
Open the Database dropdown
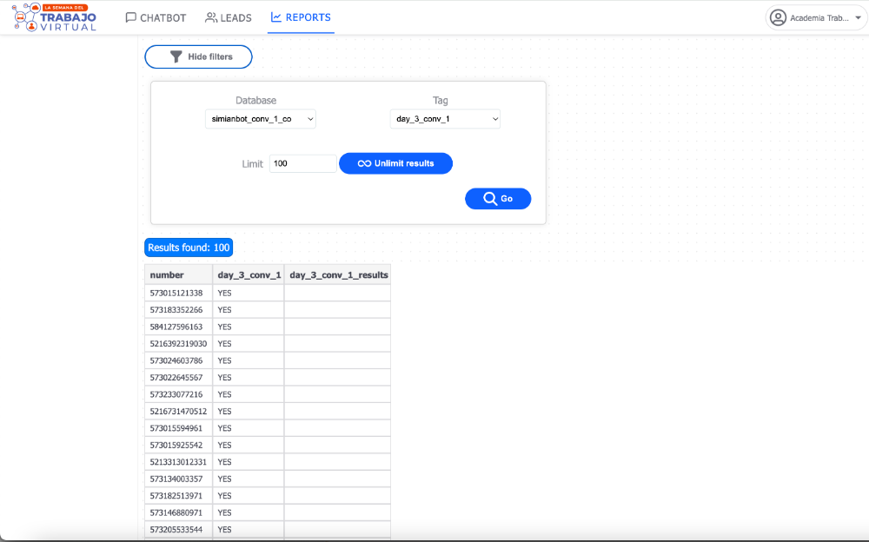261,119
